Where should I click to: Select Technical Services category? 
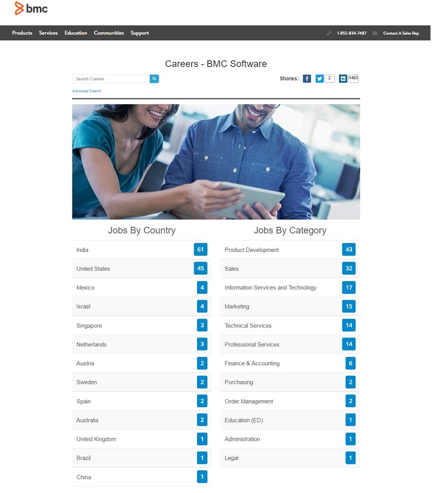click(290, 325)
